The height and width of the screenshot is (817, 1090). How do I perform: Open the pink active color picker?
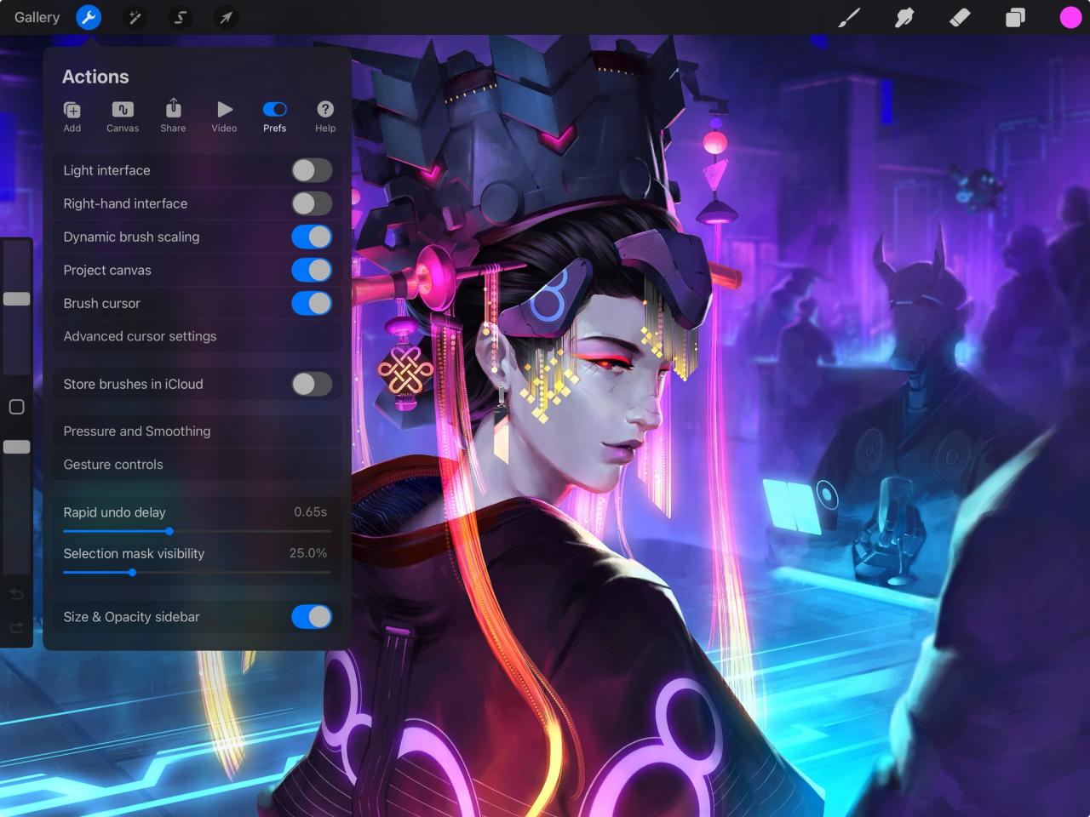(1070, 17)
